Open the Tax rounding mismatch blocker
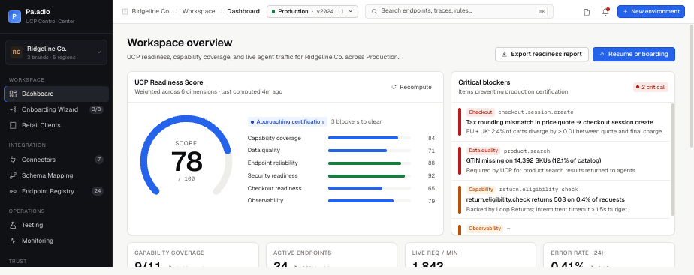Viewport: 694px width, 275px height. tap(561, 122)
